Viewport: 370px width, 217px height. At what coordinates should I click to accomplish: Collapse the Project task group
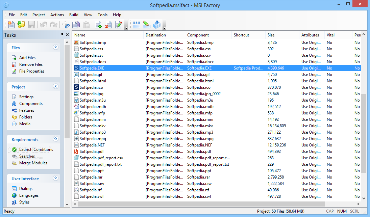56,86
